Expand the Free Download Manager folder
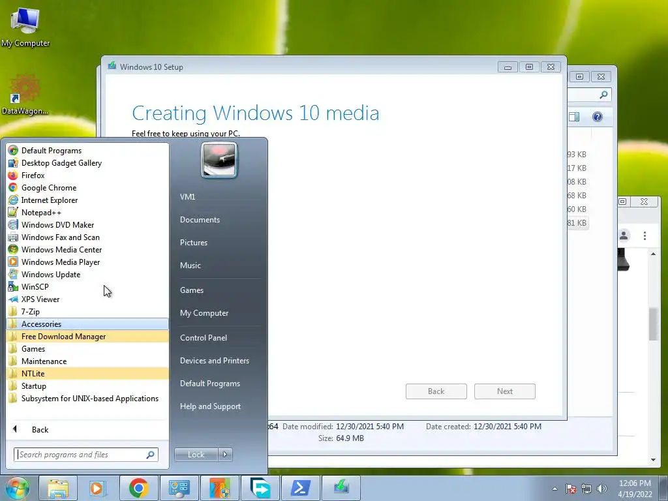The height and width of the screenshot is (501, 668). [88, 336]
